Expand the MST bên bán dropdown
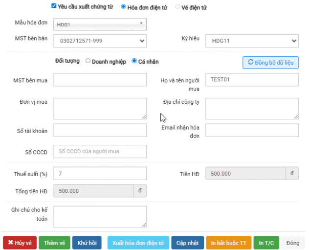This screenshot has height=250, width=309. [100, 41]
